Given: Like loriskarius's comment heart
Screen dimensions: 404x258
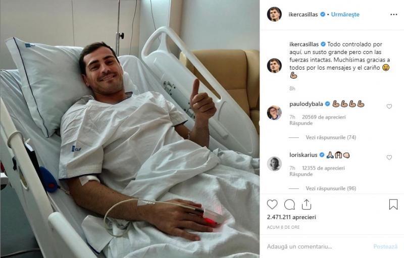Looking at the screenshot, I should [x=389, y=158].
